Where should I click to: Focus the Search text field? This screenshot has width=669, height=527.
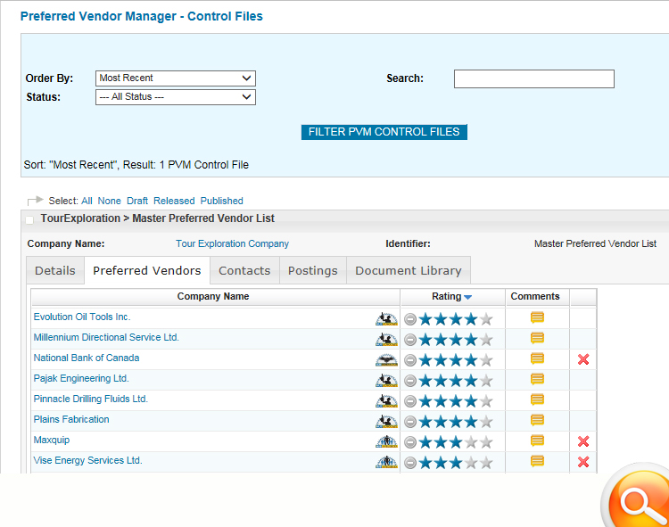533,79
